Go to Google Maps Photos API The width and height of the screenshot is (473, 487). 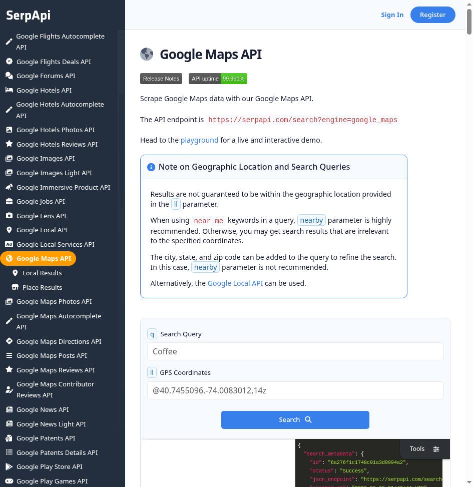54,302
